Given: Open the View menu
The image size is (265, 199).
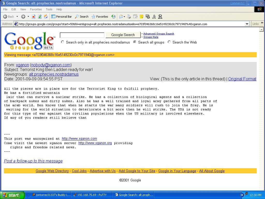Looking at the screenshot, I should (23, 9).
